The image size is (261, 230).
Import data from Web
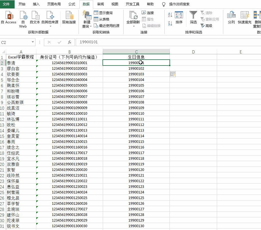pyautogui.click(x=23, y=19)
